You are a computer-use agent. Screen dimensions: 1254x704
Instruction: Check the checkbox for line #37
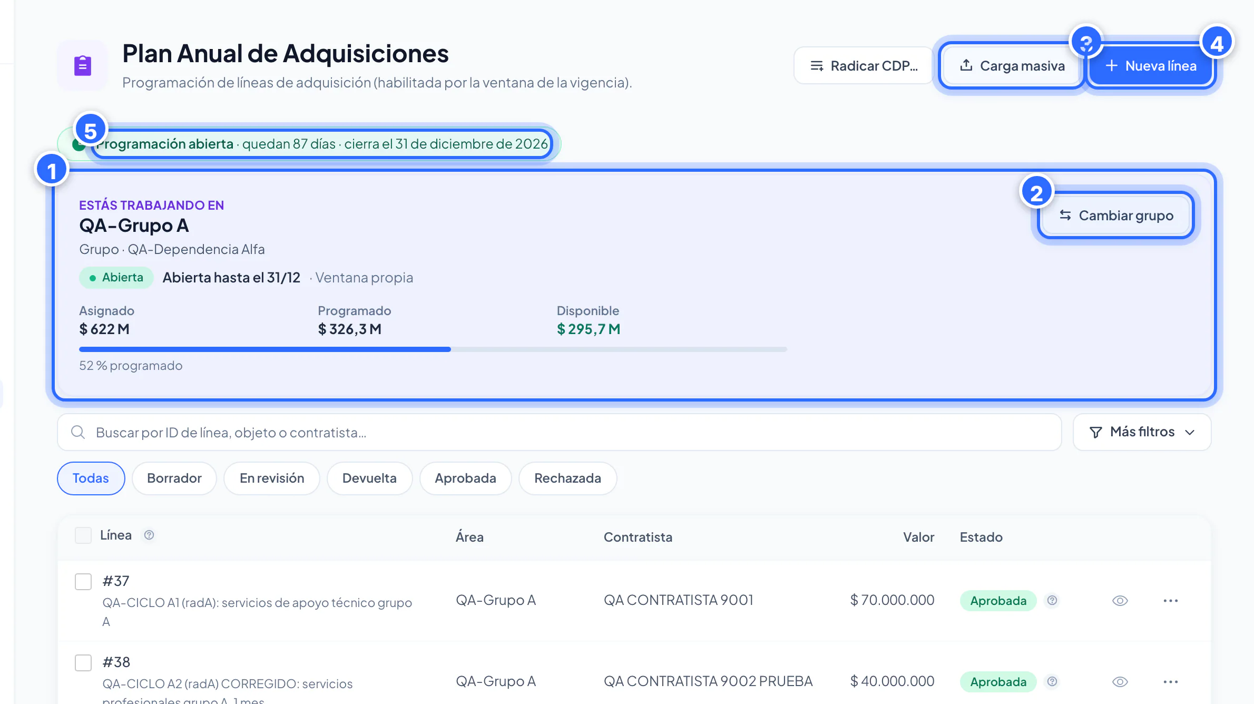coord(83,582)
